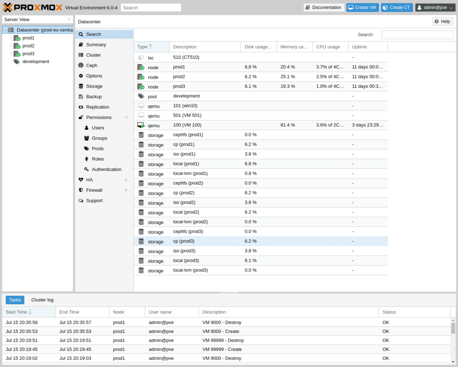Click the Authentication key icon

point(87,169)
